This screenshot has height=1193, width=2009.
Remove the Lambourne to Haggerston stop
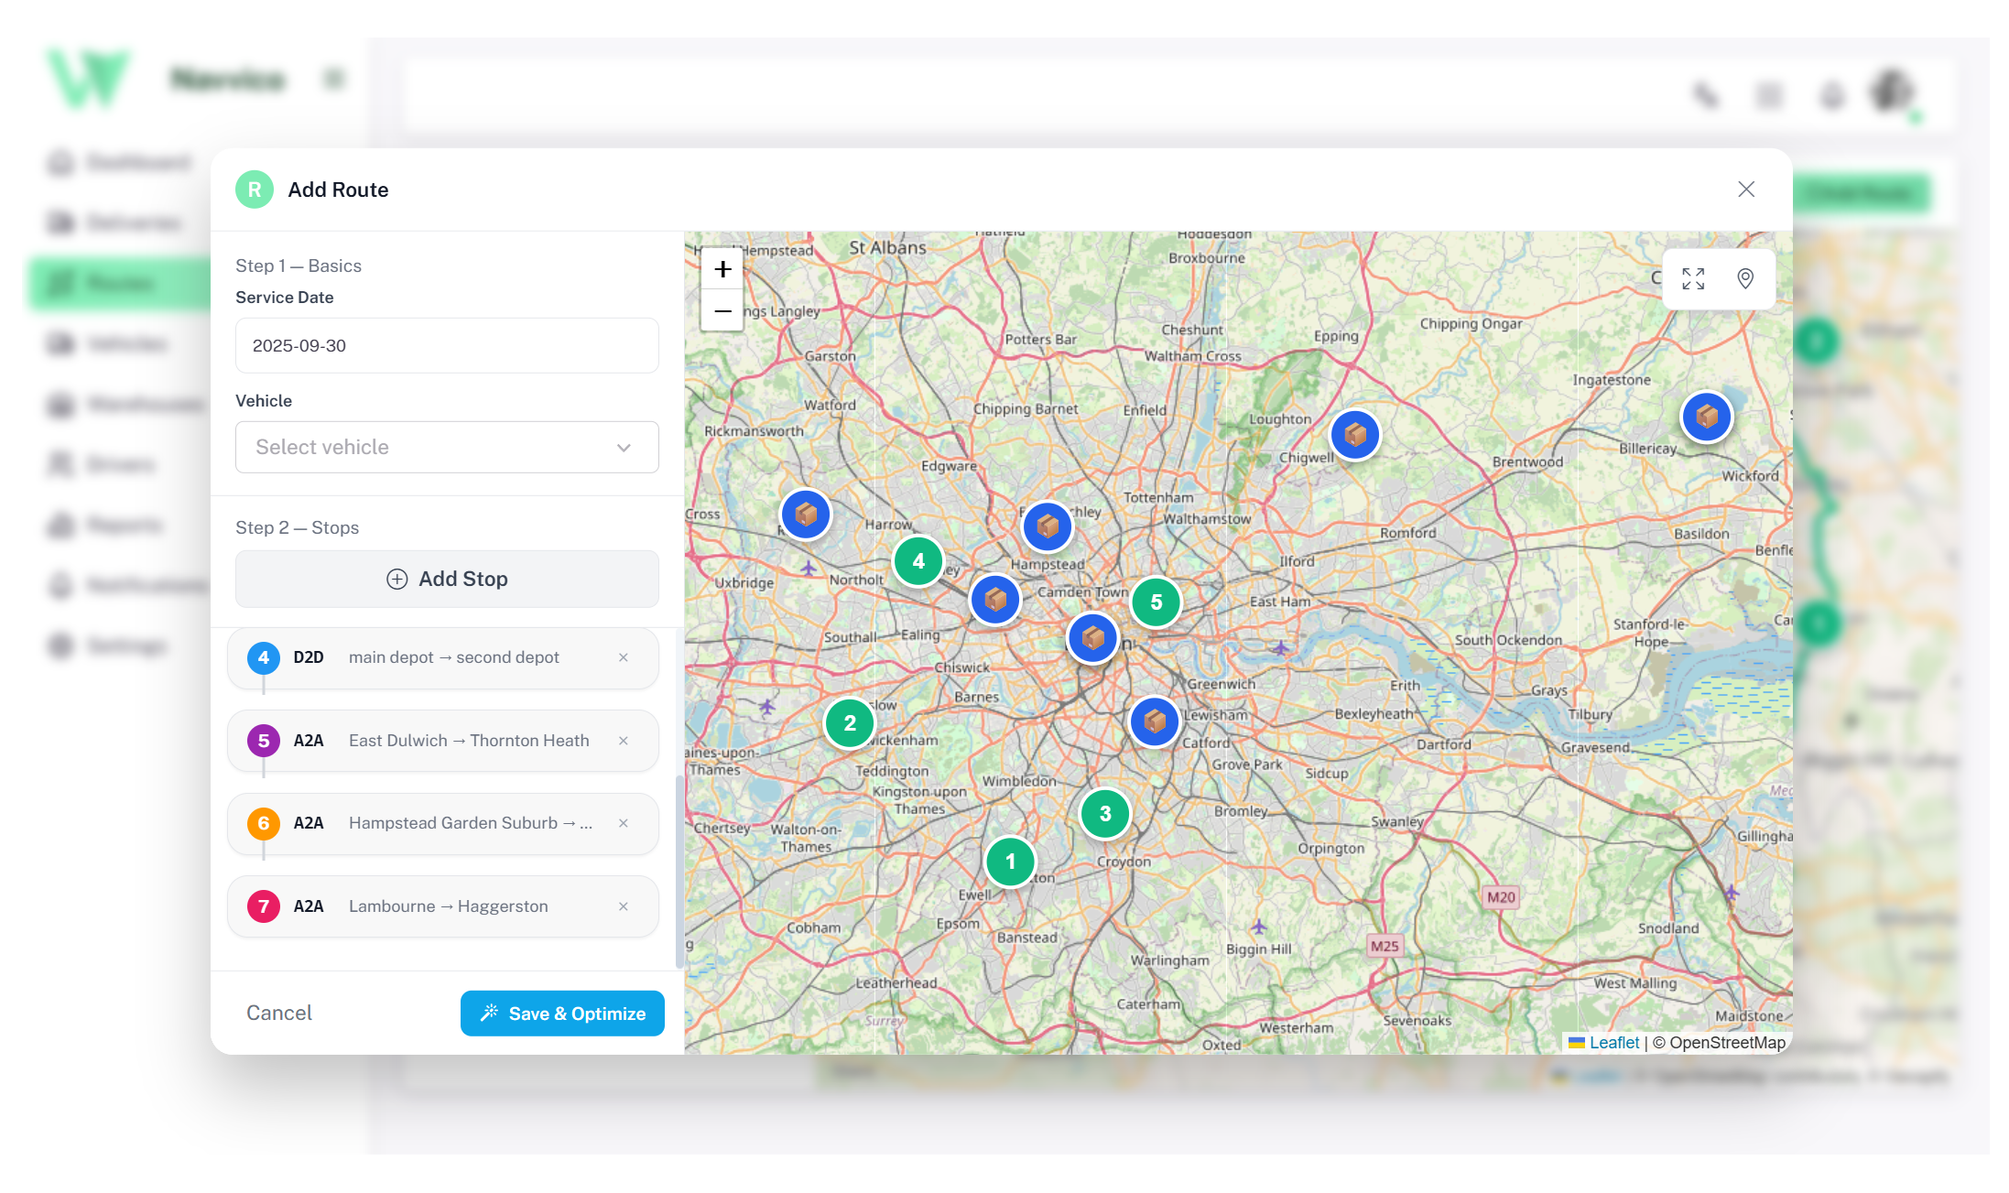pyautogui.click(x=624, y=906)
